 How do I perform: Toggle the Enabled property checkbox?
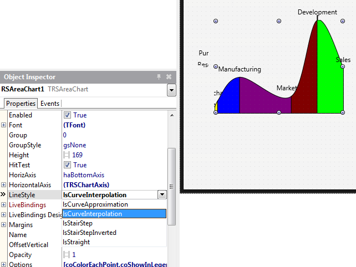(67, 115)
